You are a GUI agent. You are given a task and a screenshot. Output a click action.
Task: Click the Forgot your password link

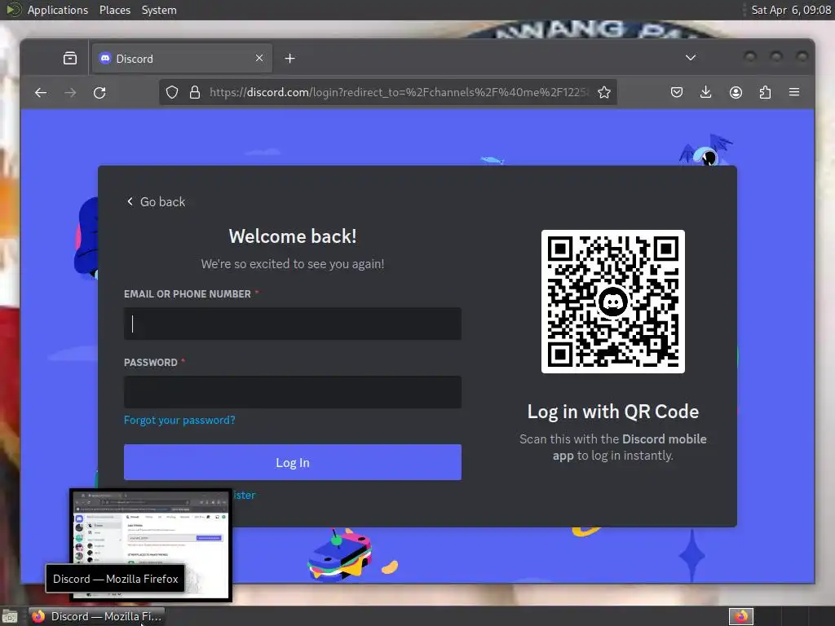pyautogui.click(x=179, y=420)
